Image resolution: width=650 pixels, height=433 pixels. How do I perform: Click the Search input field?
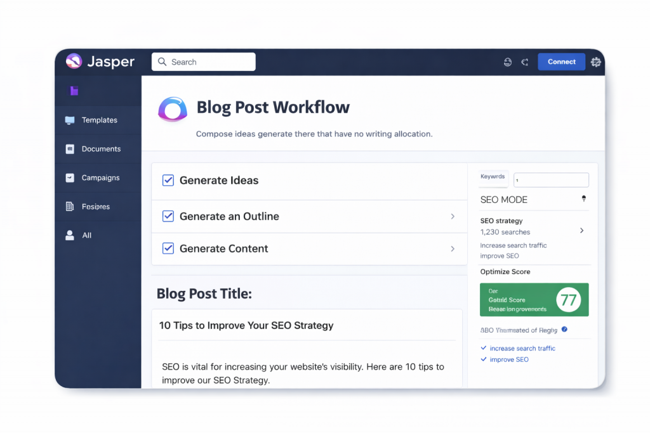204,62
